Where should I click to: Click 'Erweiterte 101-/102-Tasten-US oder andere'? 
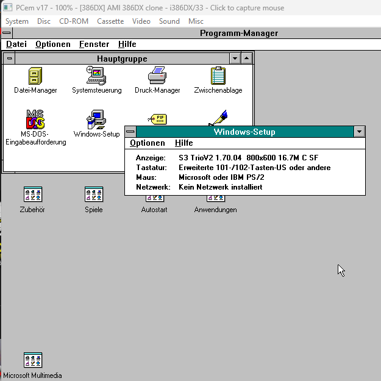255,168
